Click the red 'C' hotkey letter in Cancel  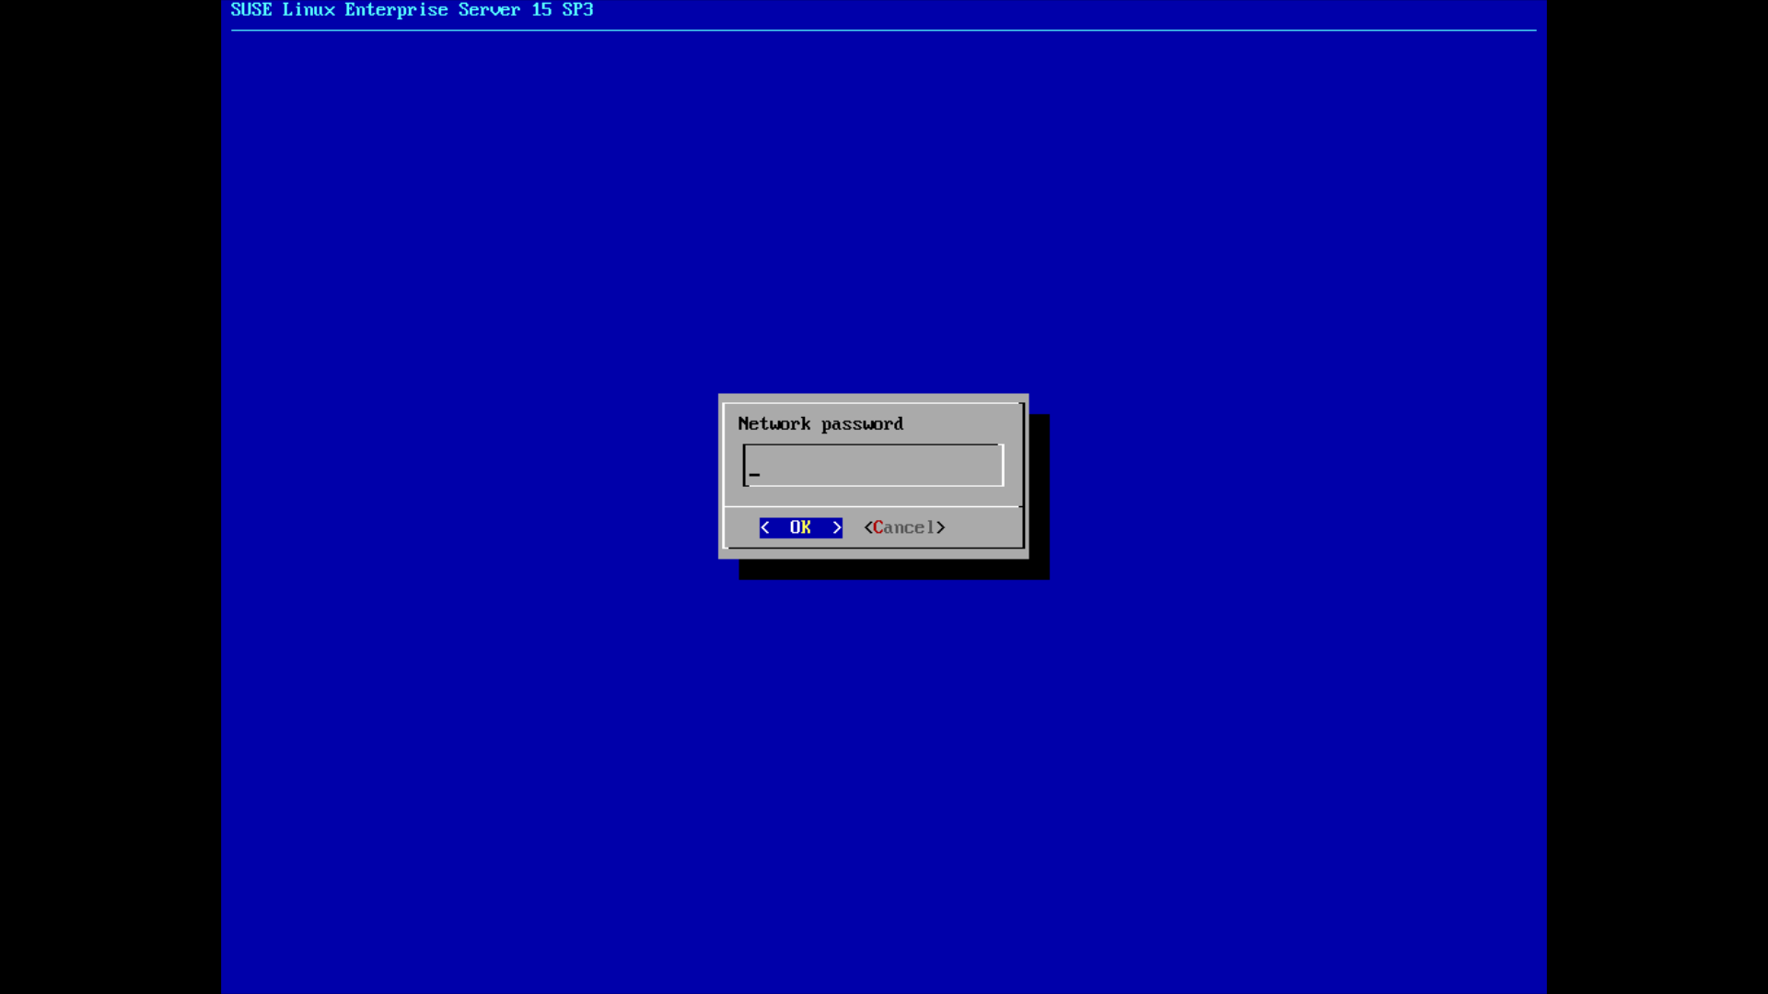[878, 527]
